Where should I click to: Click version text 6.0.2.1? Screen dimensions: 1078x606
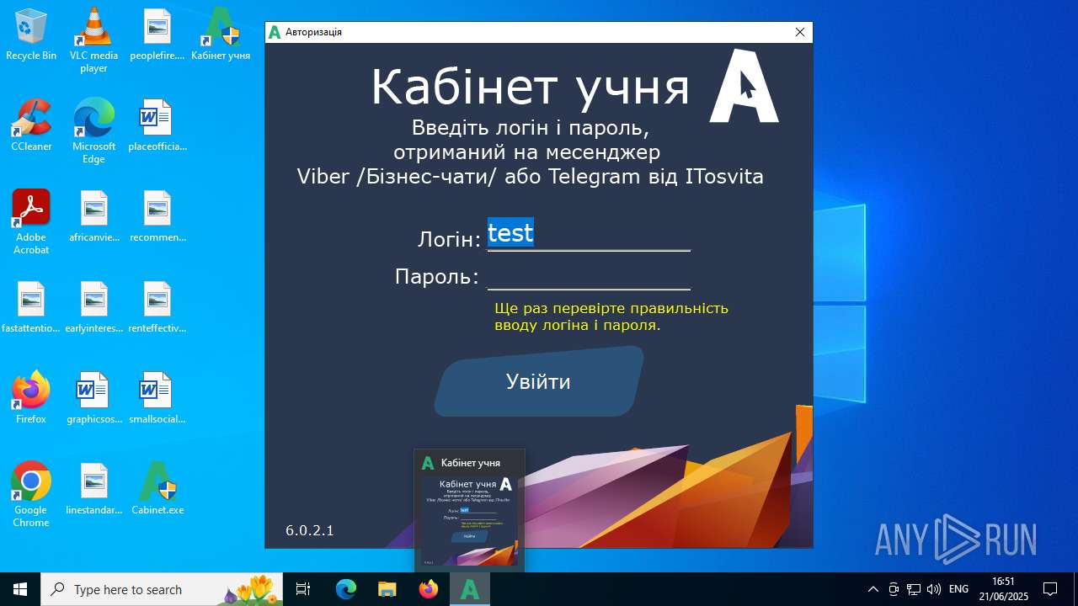click(310, 530)
